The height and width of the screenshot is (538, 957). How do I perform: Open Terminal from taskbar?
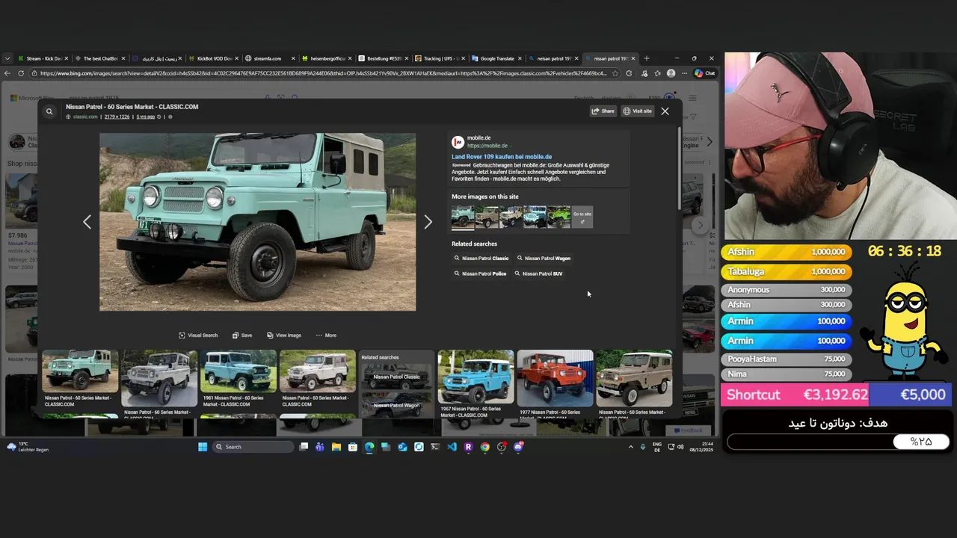point(435,447)
